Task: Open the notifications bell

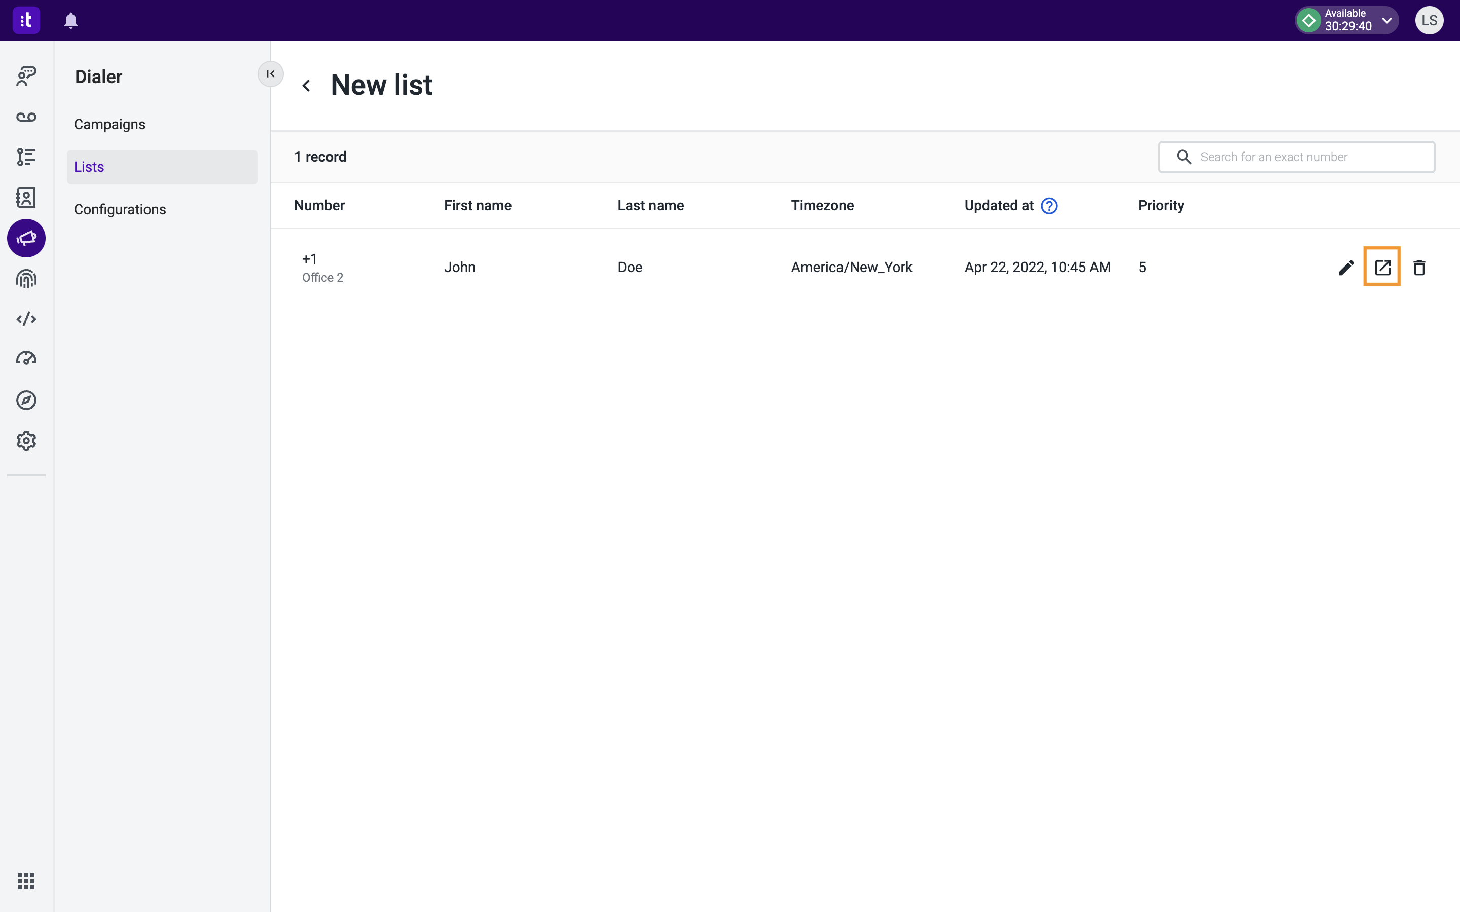Action: click(71, 20)
